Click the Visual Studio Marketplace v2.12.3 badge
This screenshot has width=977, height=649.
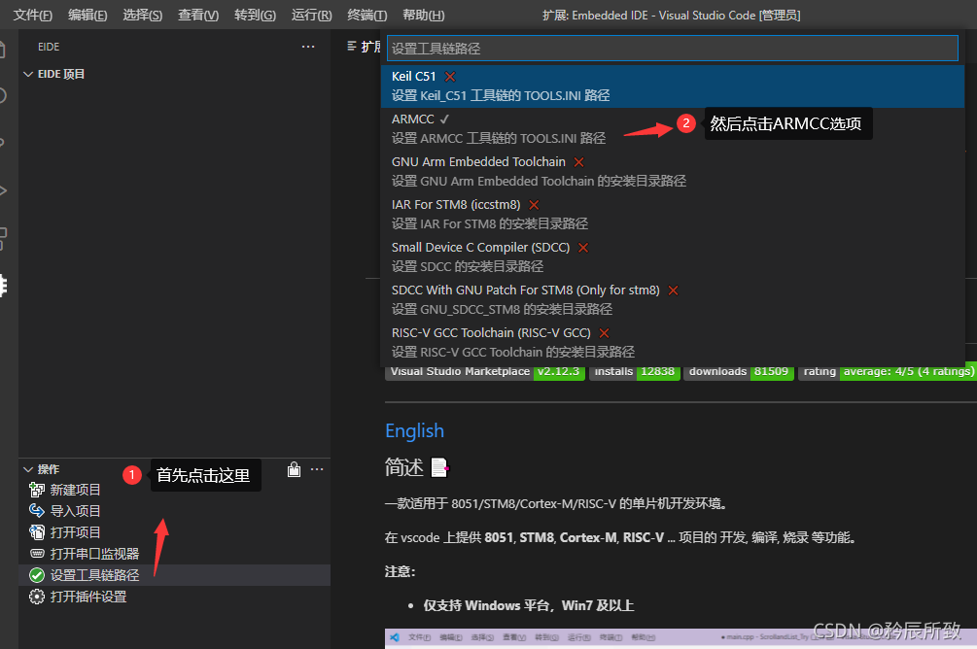point(485,372)
